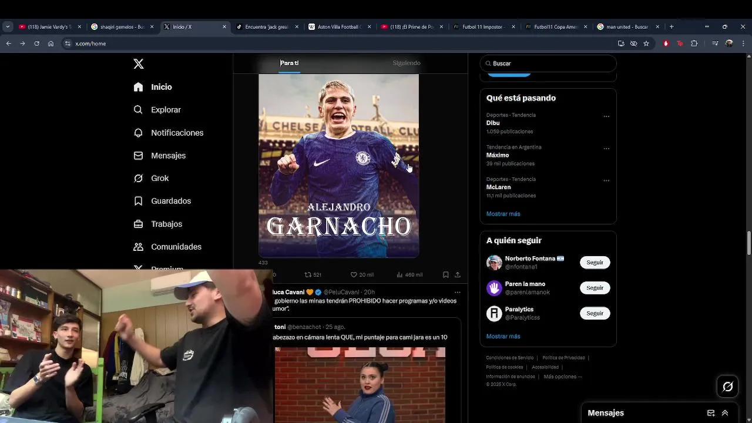Click the browser forward arrow
Screen dimensions: 752x423
click(x=22, y=43)
